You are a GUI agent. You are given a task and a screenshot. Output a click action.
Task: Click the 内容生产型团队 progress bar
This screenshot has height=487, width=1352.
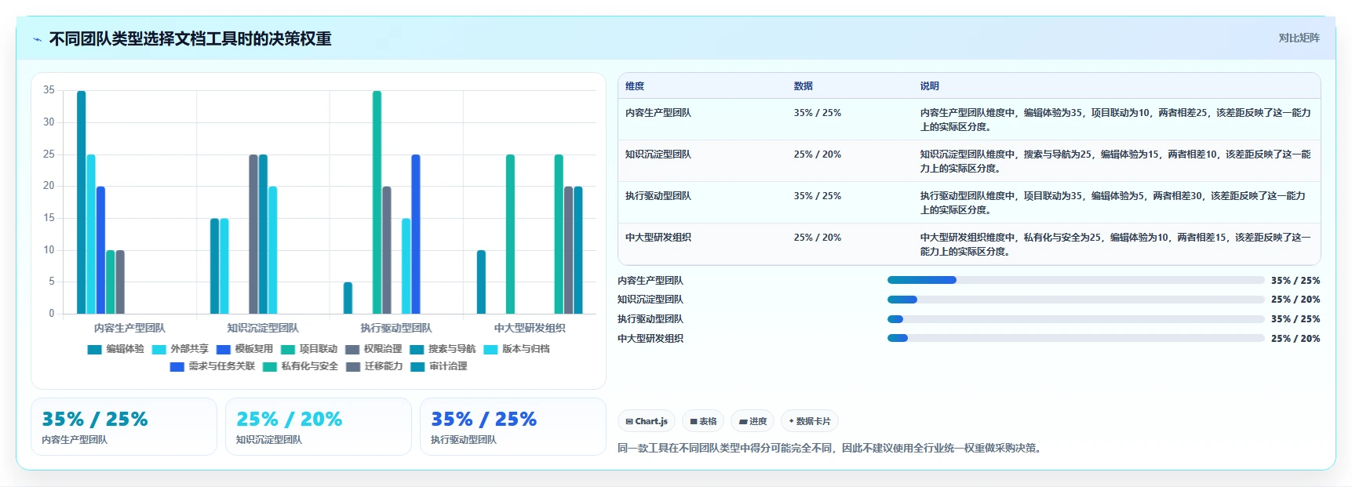tap(1076, 280)
